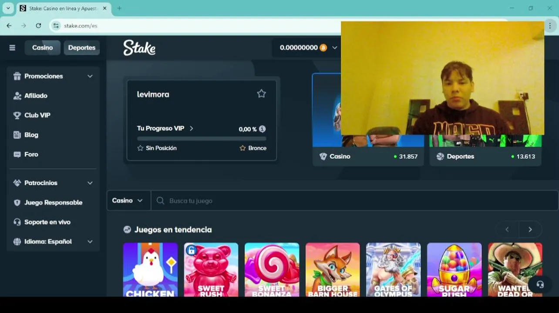Open the Chicken game thumbnail

click(150, 270)
